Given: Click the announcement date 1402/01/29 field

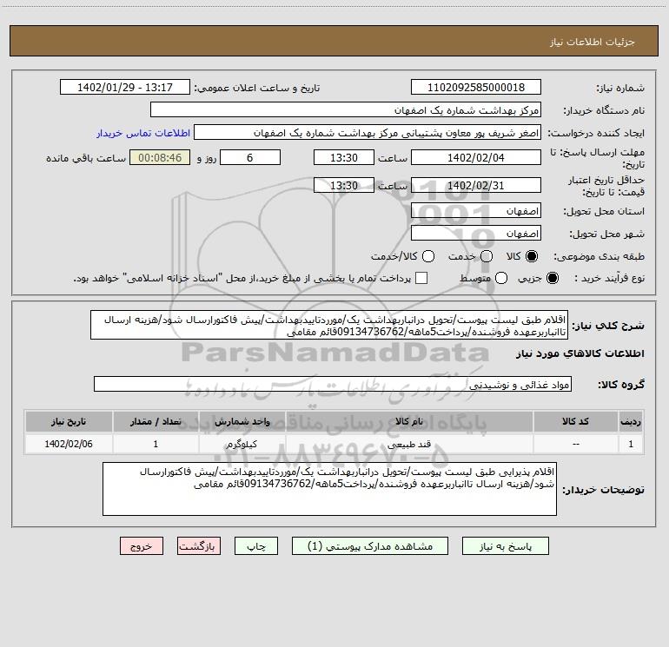Looking at the screenshot, I should click(x=125, y=87).
